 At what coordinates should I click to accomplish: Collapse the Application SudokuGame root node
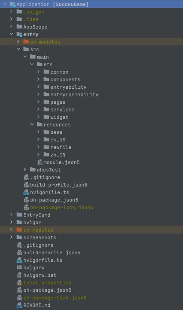[x=5, y=4]
